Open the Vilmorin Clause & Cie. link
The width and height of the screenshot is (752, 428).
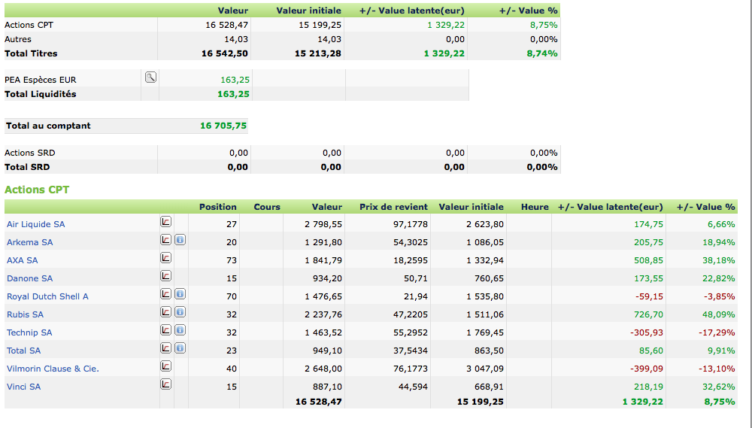(x=53, y=369)
